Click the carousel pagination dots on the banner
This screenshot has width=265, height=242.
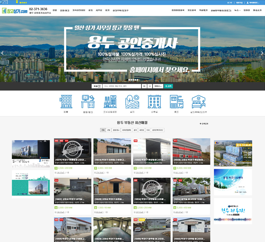click(x=133, y=80)
